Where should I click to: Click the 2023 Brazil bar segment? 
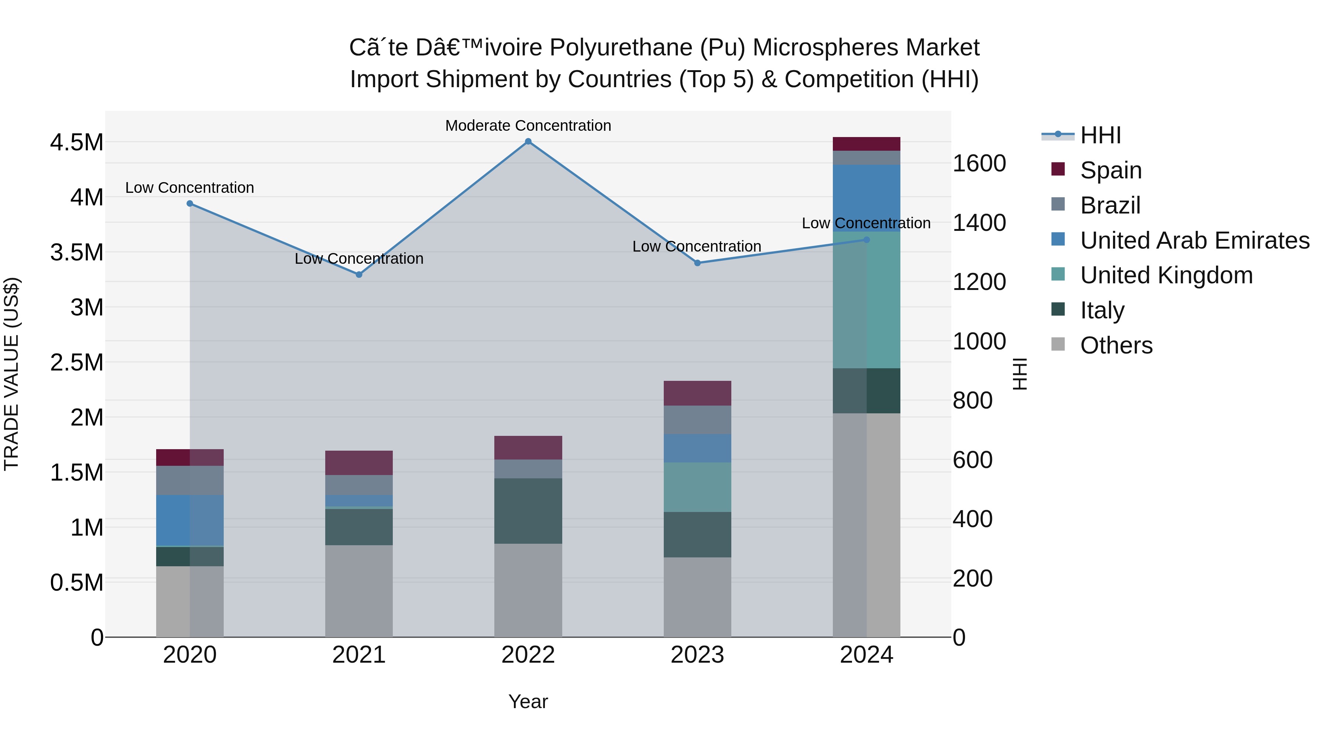point(697,420)
